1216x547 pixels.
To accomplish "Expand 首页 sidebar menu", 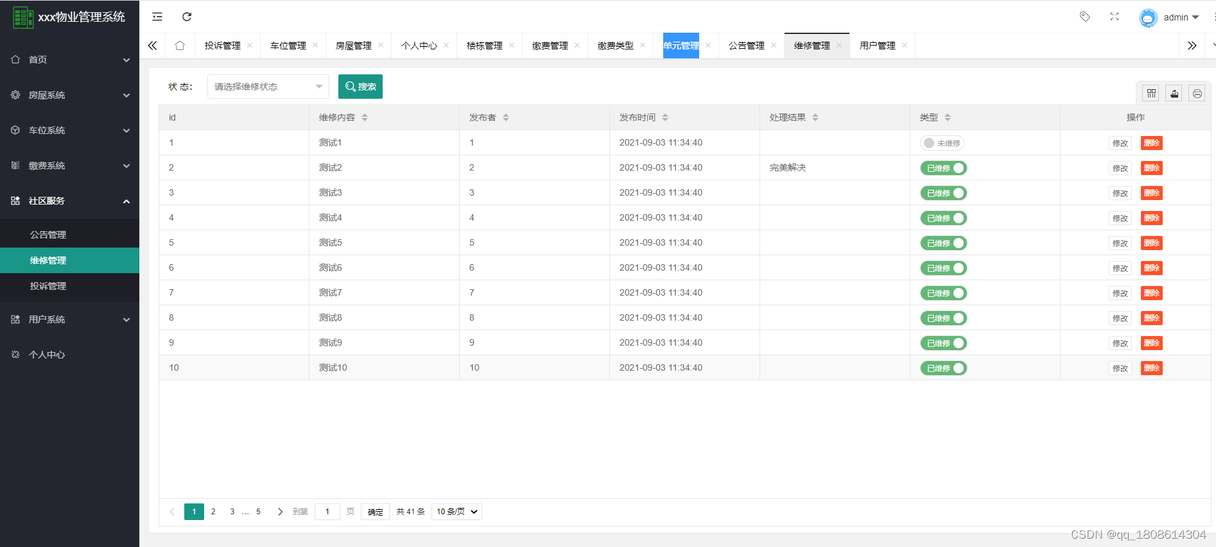I will coord(69,60).
